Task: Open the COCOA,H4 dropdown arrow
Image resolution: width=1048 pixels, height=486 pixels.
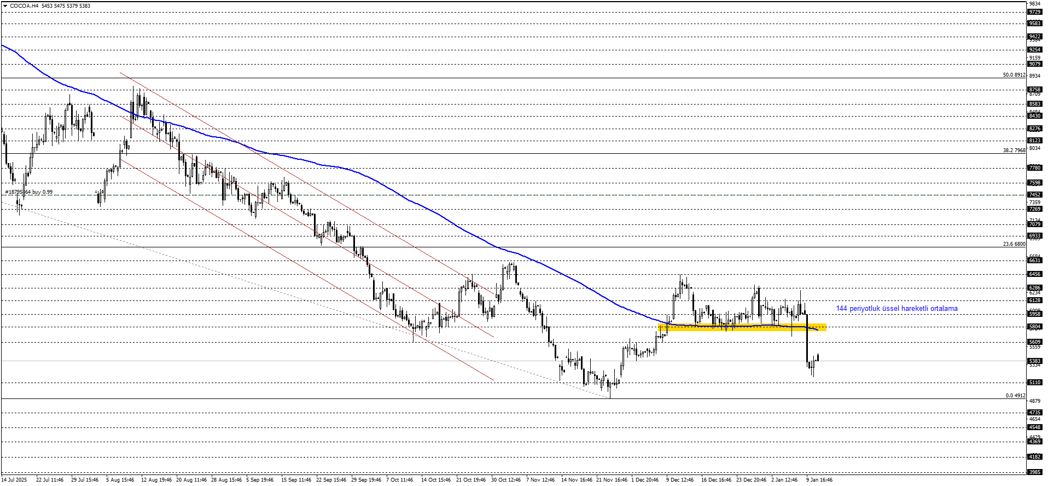Action: click(5, 6)
